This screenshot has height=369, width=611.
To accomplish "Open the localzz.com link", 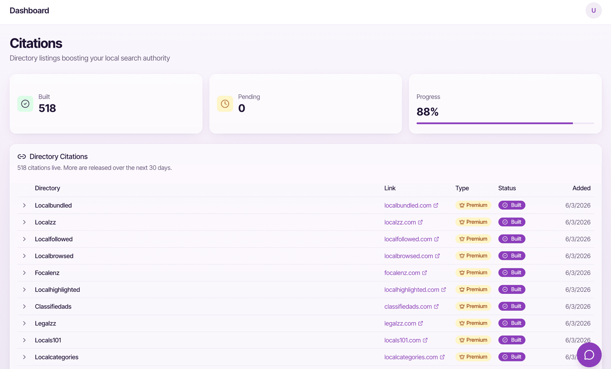I will 400,222.
